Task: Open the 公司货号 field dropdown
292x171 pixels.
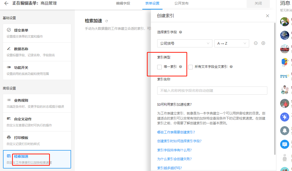Action: tap(184, 43)
